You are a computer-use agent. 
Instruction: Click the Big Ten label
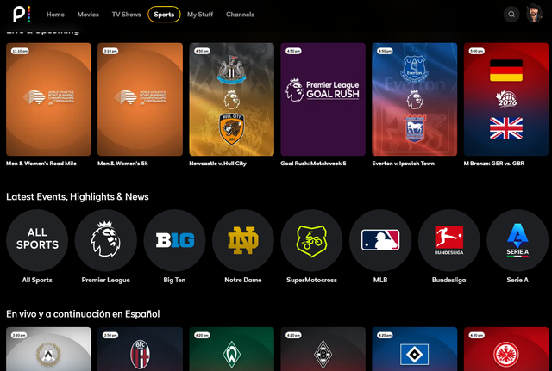pyautogui.click(x=174, y=280)
